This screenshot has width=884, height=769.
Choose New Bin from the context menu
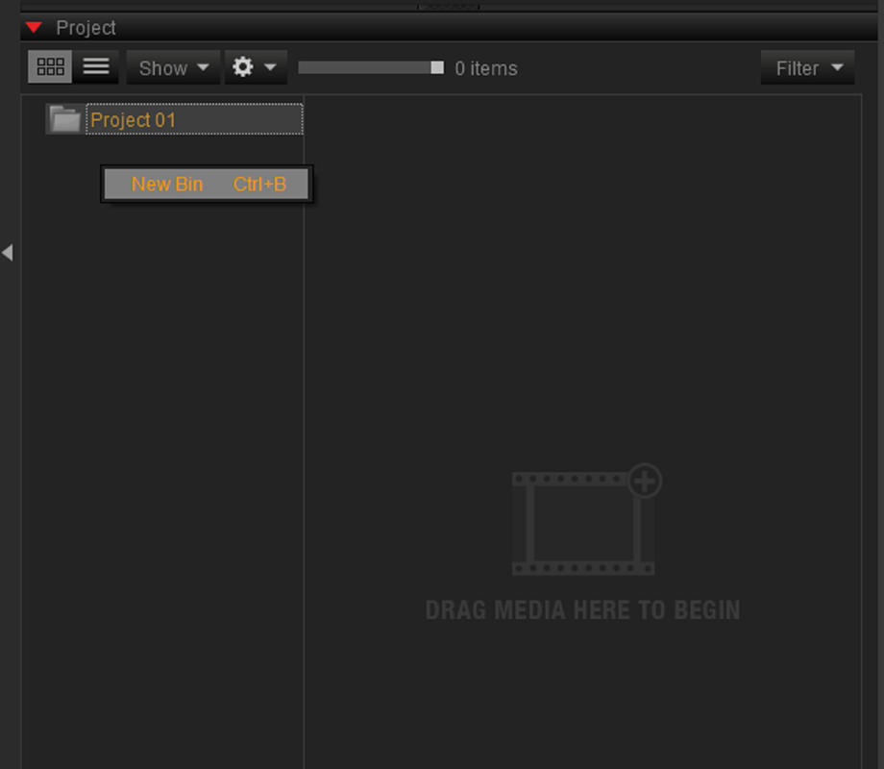(207, 184)
